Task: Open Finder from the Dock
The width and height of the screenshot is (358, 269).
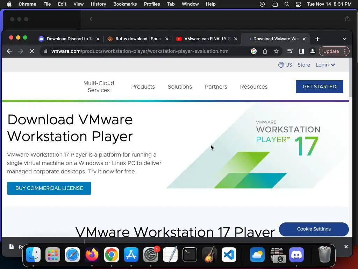Action: 33,255
